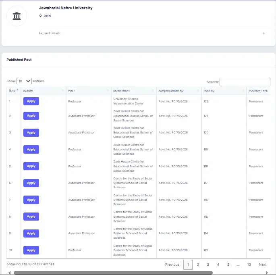Screen dimensions: 276x275
Task: Click the Published Post heading
Action: [19, 60]
